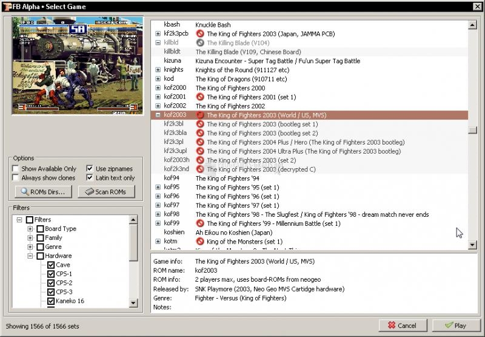
Task: Uncheck the Kaneko 16 hardware filter
Action: tap(51, 301)
